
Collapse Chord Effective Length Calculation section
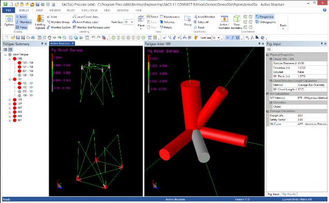pos(271,81)
